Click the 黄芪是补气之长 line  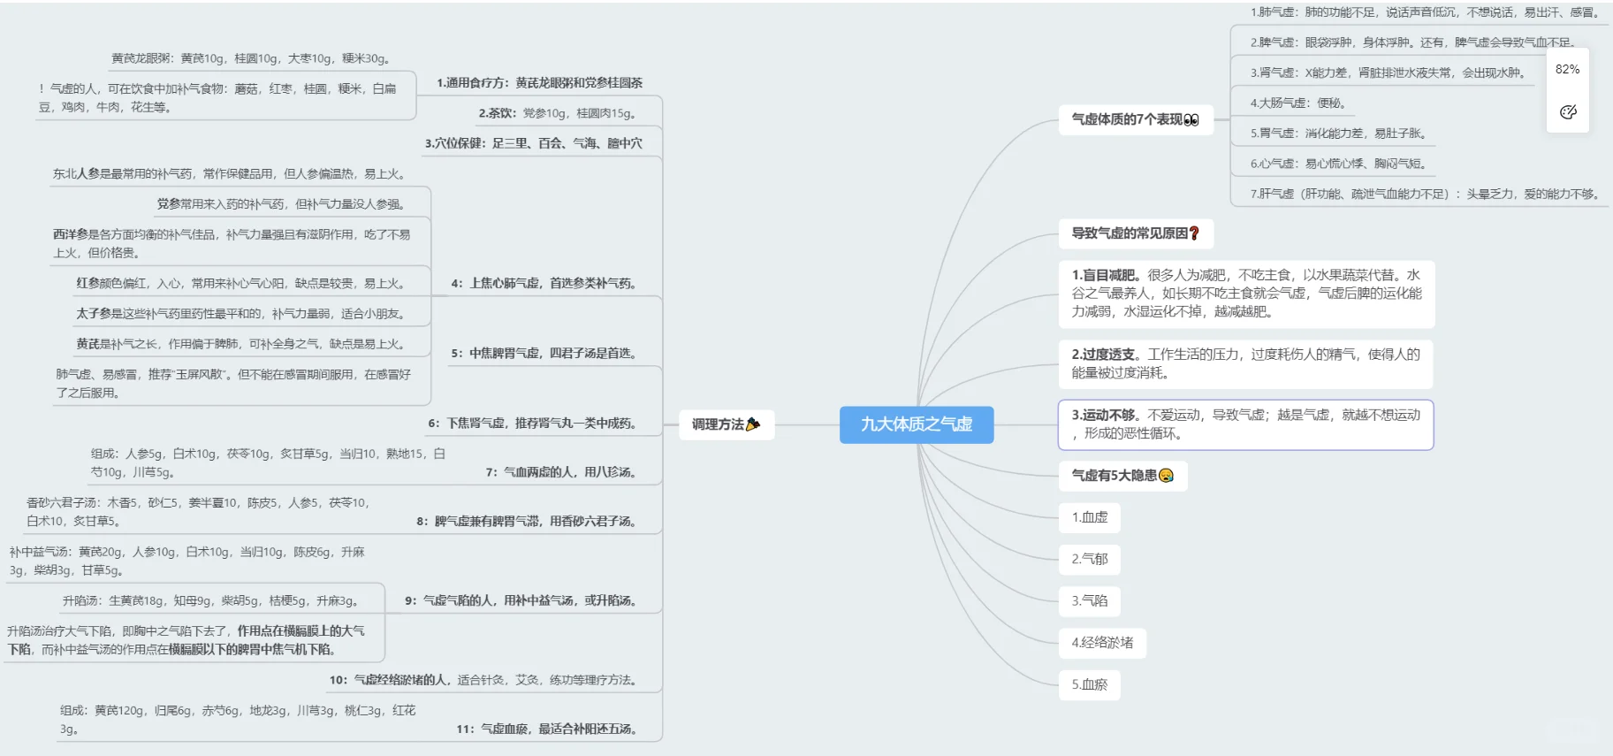point(241,344)
